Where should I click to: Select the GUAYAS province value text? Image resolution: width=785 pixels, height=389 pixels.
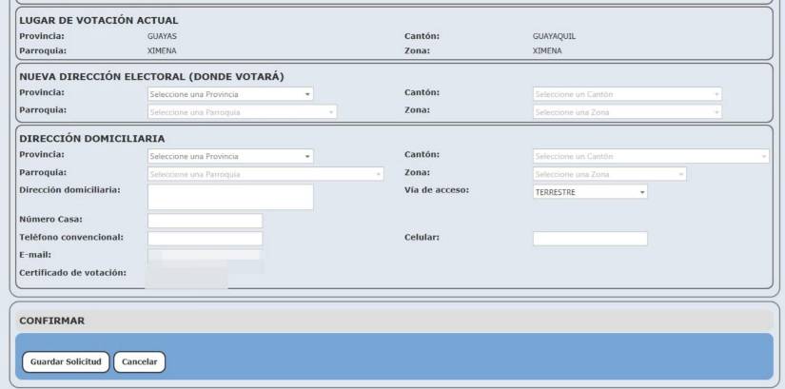tap(162, 36)
